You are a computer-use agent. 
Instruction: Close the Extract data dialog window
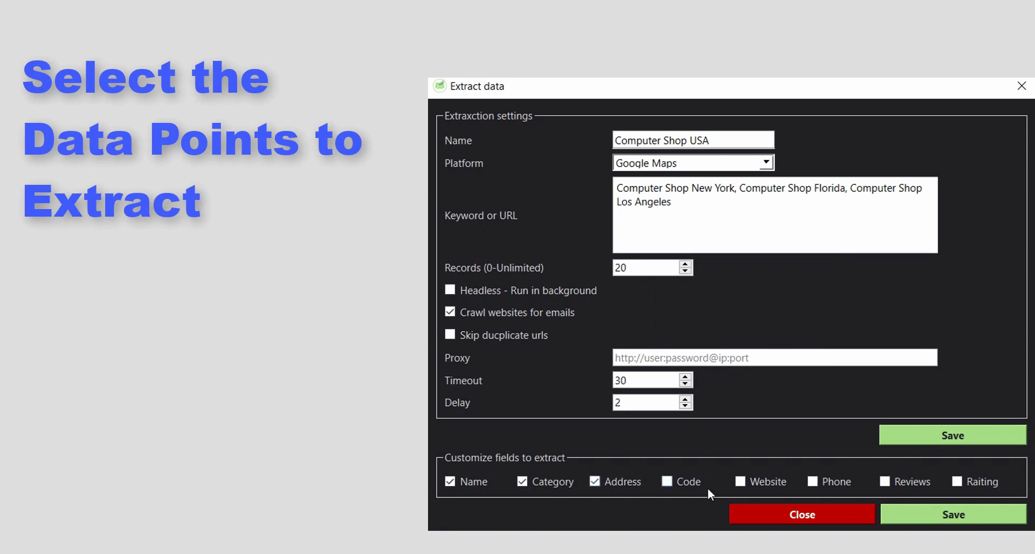pyautogui.click(x=1021, y=86)
